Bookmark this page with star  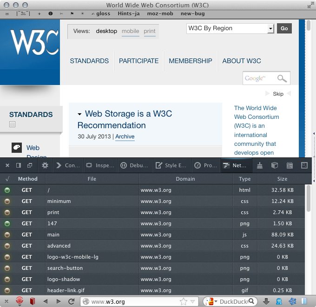coord(184,301)
